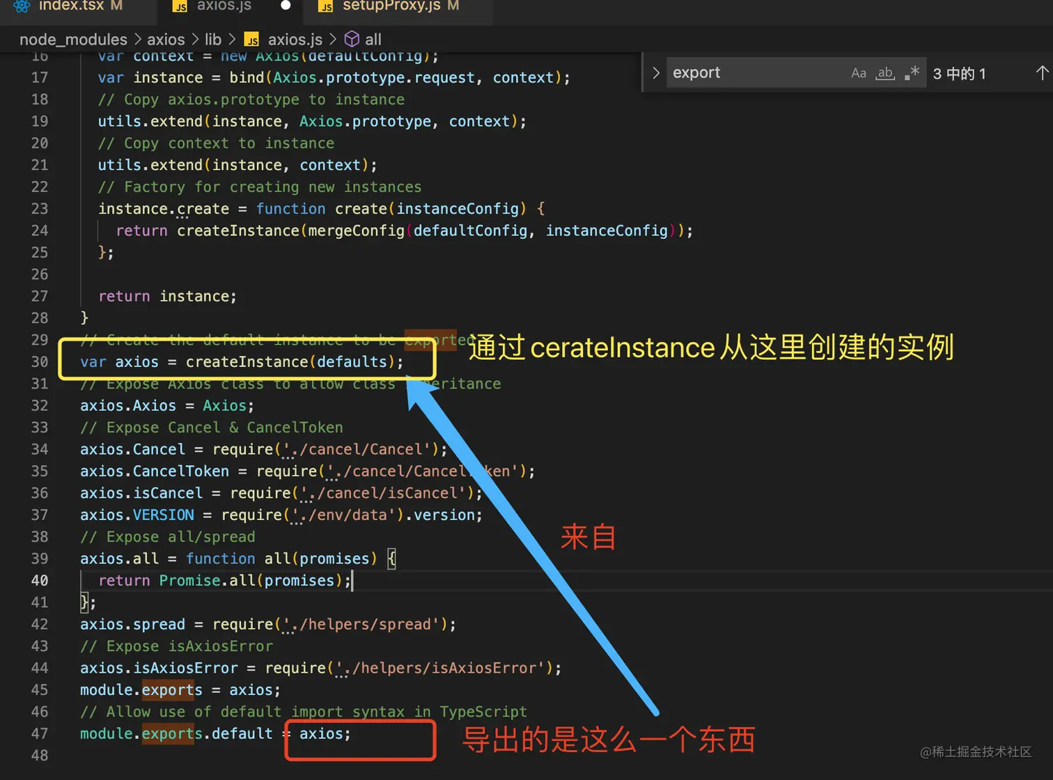Click the JS icon on setupProxy.js tab

325,6
